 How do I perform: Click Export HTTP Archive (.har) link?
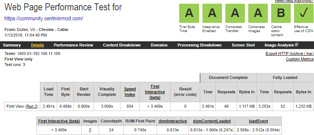pyautogui.click(x=290, y=53)
